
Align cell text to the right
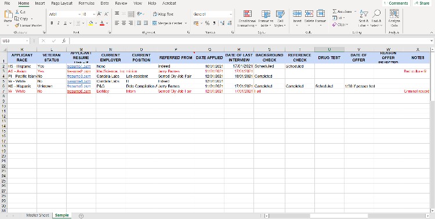coord(131,23)
